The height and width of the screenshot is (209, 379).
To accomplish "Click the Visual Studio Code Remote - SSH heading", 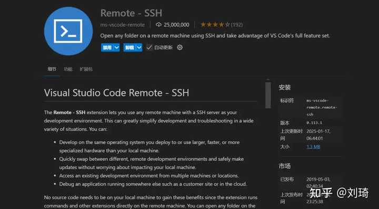I will tap(116, 93).
